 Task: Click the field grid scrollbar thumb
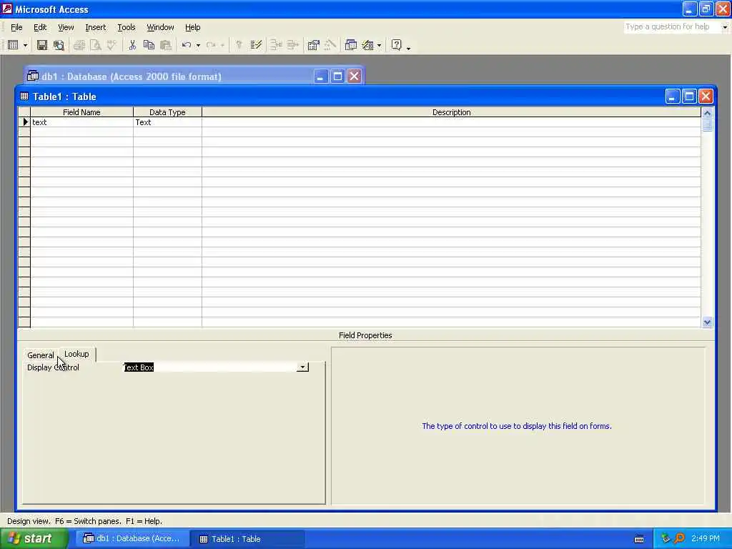click(707, 125)
